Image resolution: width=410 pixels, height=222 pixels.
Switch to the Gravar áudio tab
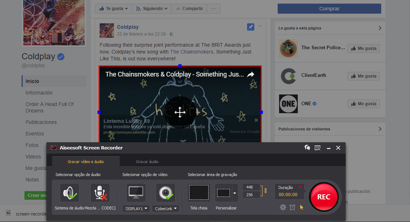point(147,162)
